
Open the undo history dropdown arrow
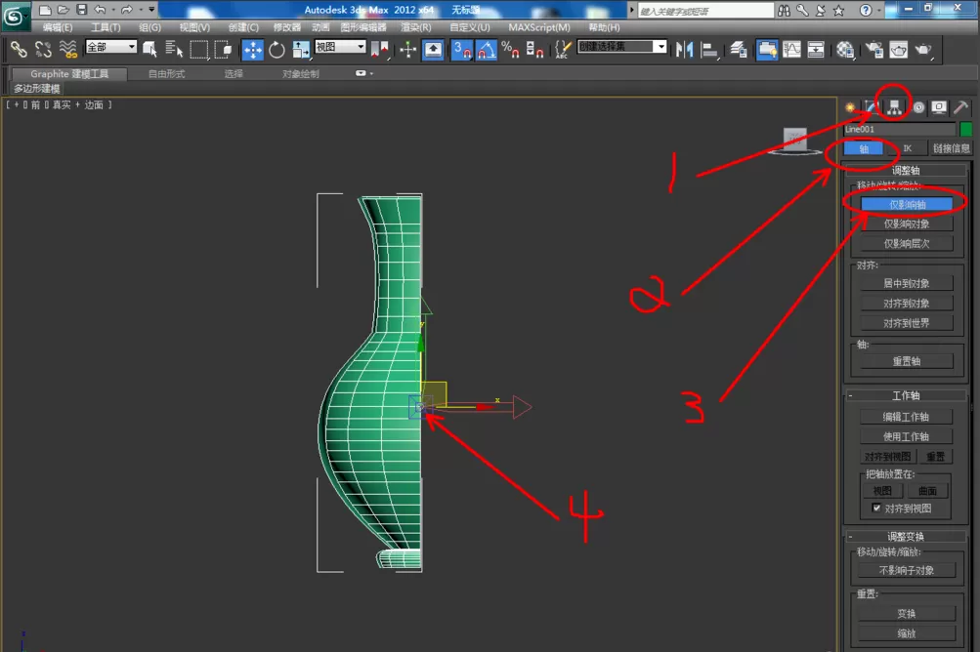(113, 10)
